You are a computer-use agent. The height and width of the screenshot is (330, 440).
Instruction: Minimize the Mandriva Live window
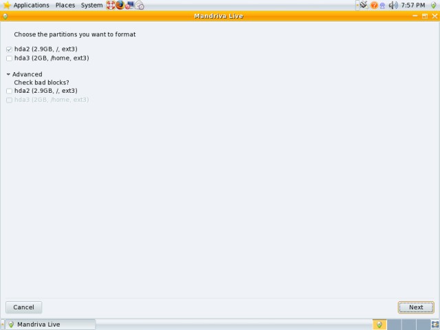pos(415,16)
